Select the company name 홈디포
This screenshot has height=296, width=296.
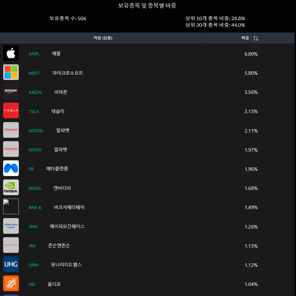54,284
